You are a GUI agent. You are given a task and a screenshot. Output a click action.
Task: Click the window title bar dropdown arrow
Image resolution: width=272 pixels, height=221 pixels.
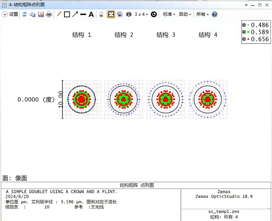[x=246, y=5]
